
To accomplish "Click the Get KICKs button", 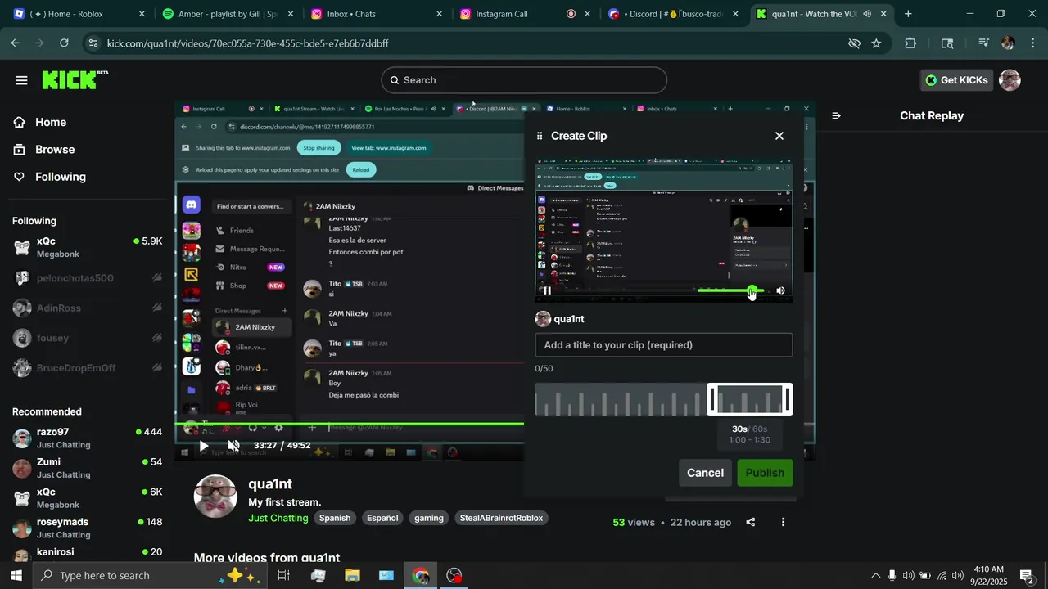I will click(x=956, y=80).
